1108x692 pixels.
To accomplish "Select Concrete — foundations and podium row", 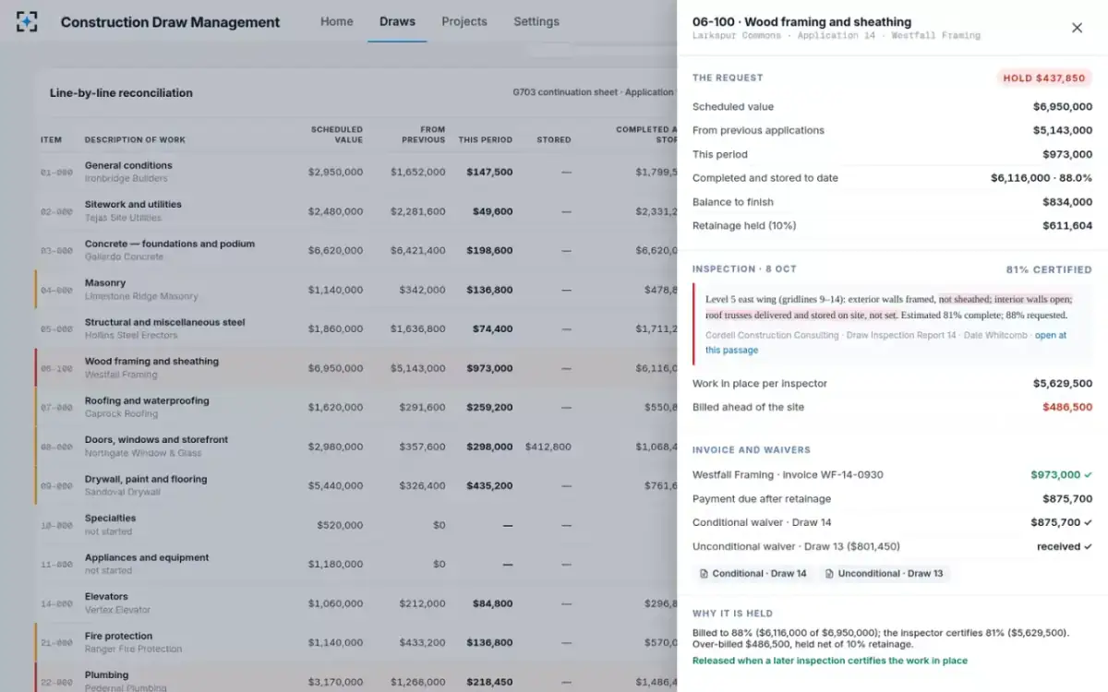I will click(x=356, y=250).
